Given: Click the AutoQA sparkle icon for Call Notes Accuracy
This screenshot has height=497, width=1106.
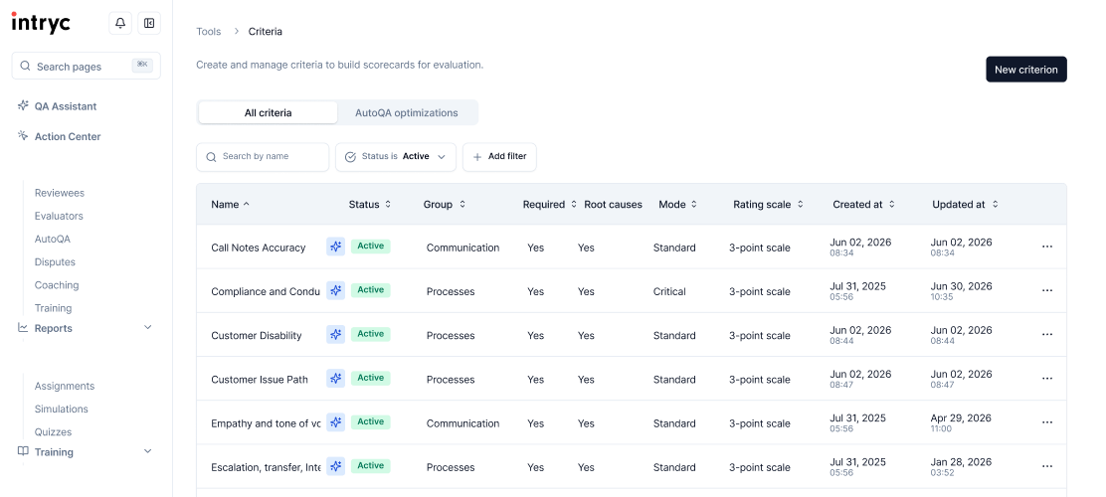Looking at the screenshot, I should click(x=336, y=247).
